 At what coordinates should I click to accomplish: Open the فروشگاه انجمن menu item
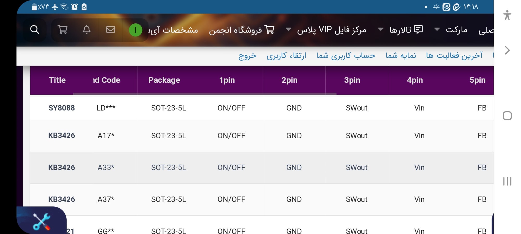[241, 30]
